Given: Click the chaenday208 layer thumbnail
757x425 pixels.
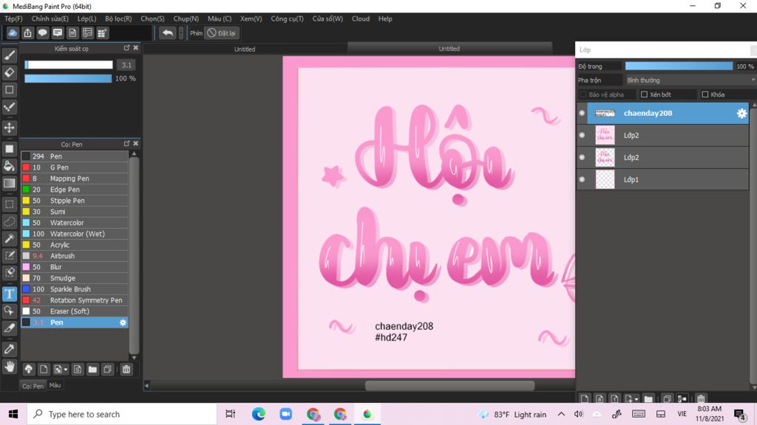Looking at the screenshot, I should pos(605,113).
